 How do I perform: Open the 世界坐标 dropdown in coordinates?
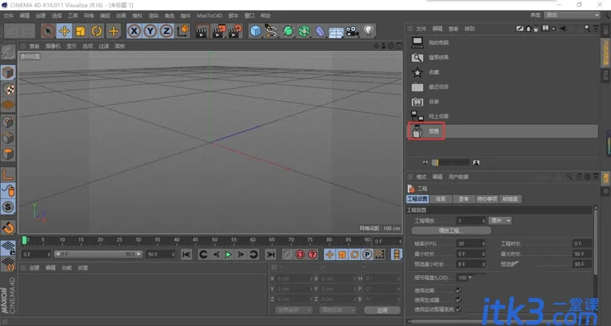[293, 310]
